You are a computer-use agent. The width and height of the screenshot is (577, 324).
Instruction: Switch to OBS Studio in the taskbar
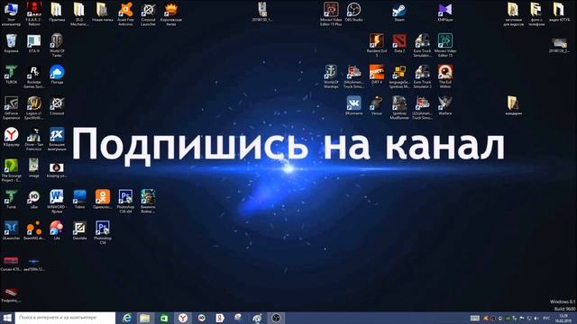pyautogui.click(x=276, y=318)
